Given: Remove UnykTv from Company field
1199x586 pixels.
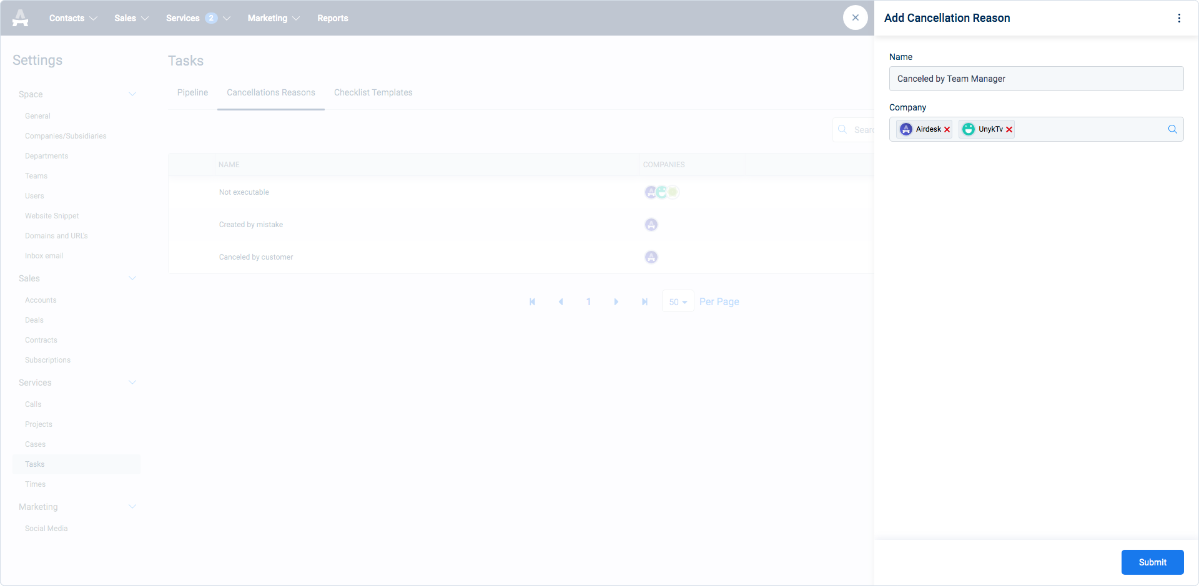Looking at the screenshot, I should click(1009, 130).
